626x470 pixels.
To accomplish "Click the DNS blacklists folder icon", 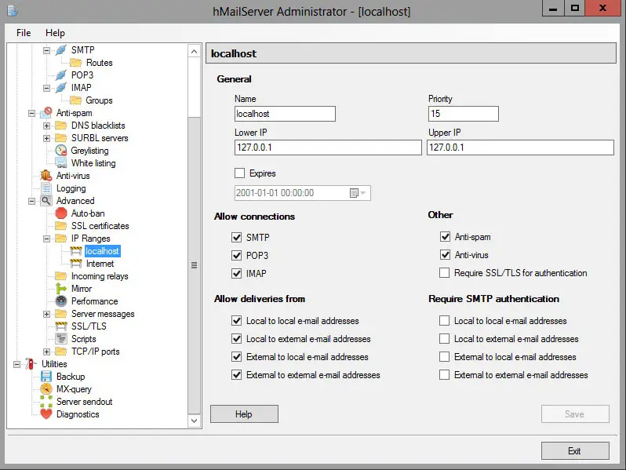I will click(x=61, y=126).
